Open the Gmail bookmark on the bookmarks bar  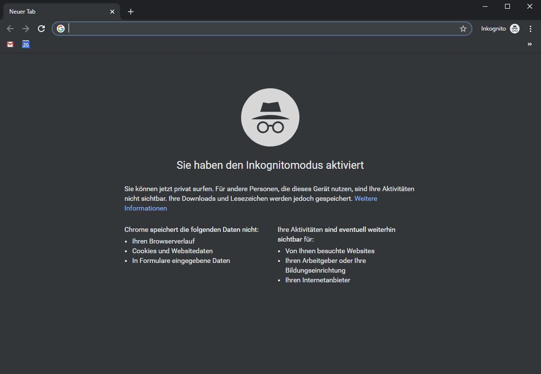tap(10, 44)
